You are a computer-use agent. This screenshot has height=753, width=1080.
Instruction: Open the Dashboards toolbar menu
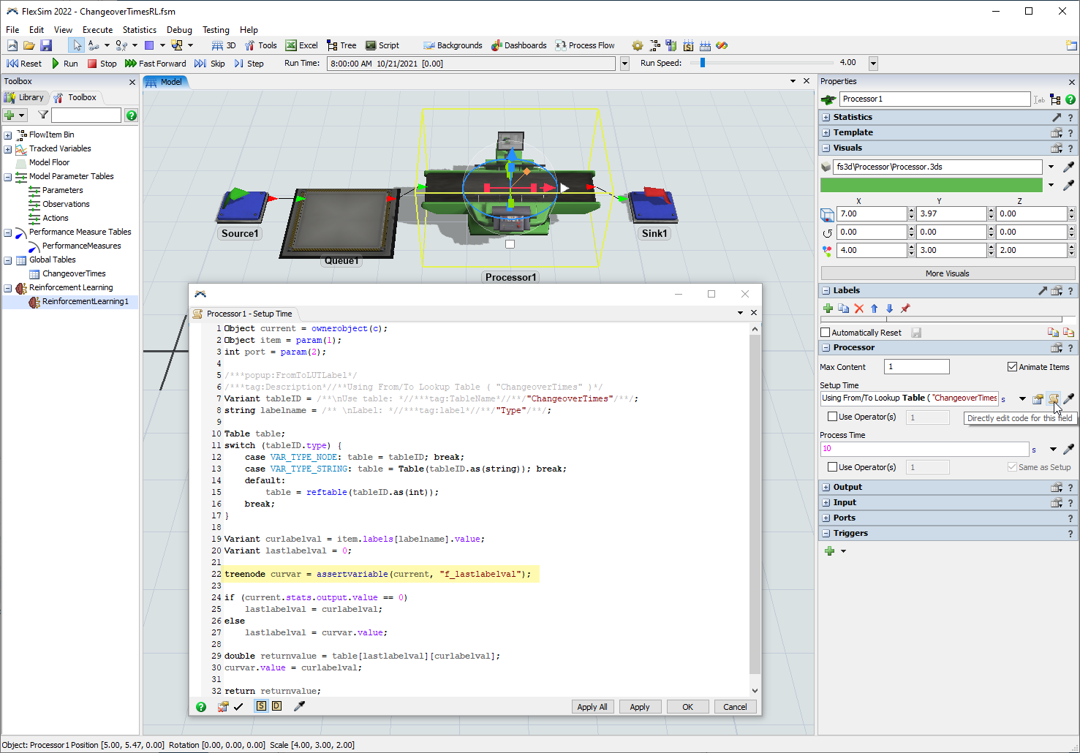518,45
